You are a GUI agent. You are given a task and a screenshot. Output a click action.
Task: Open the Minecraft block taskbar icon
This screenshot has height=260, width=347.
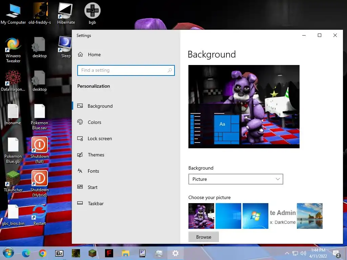(x=93, y=253)
